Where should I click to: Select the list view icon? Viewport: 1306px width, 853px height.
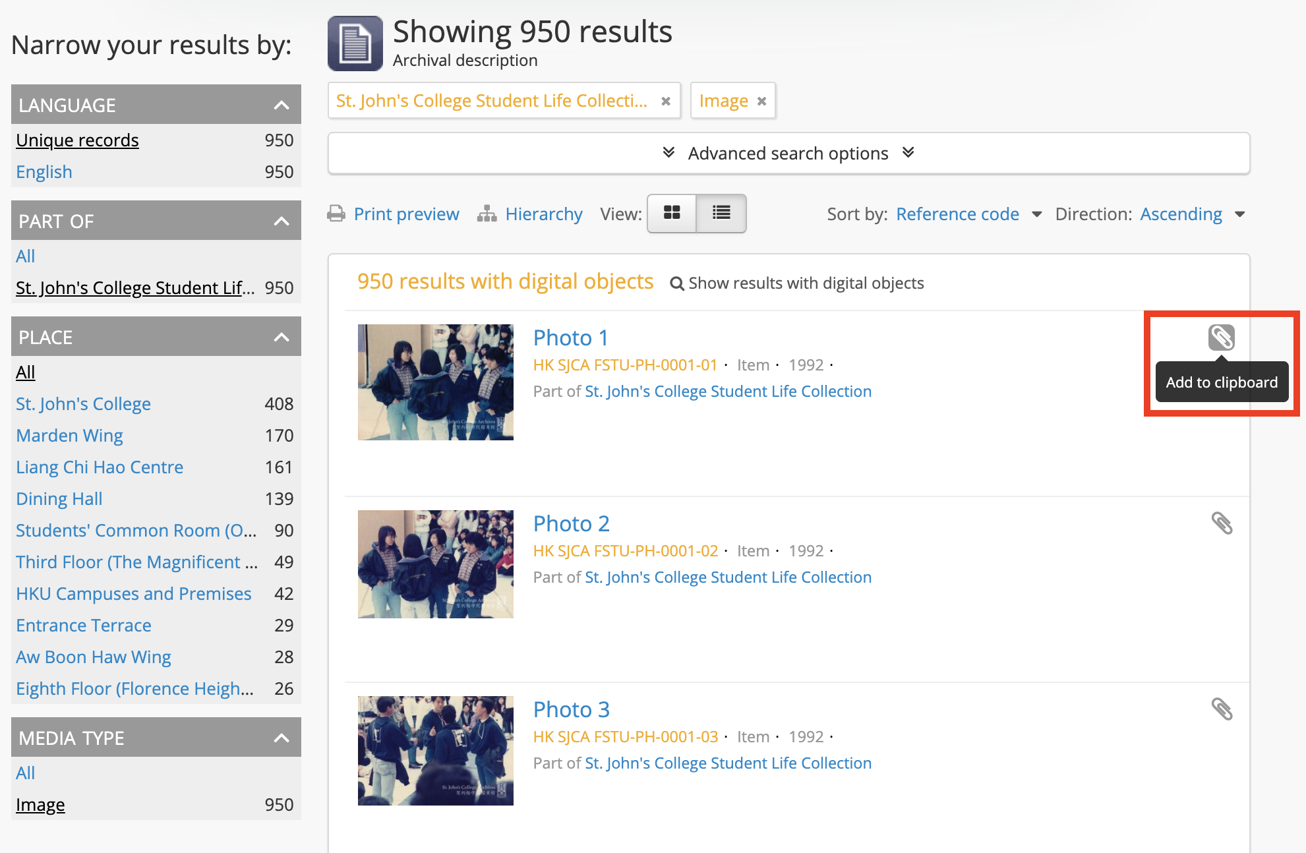[721, 214]
